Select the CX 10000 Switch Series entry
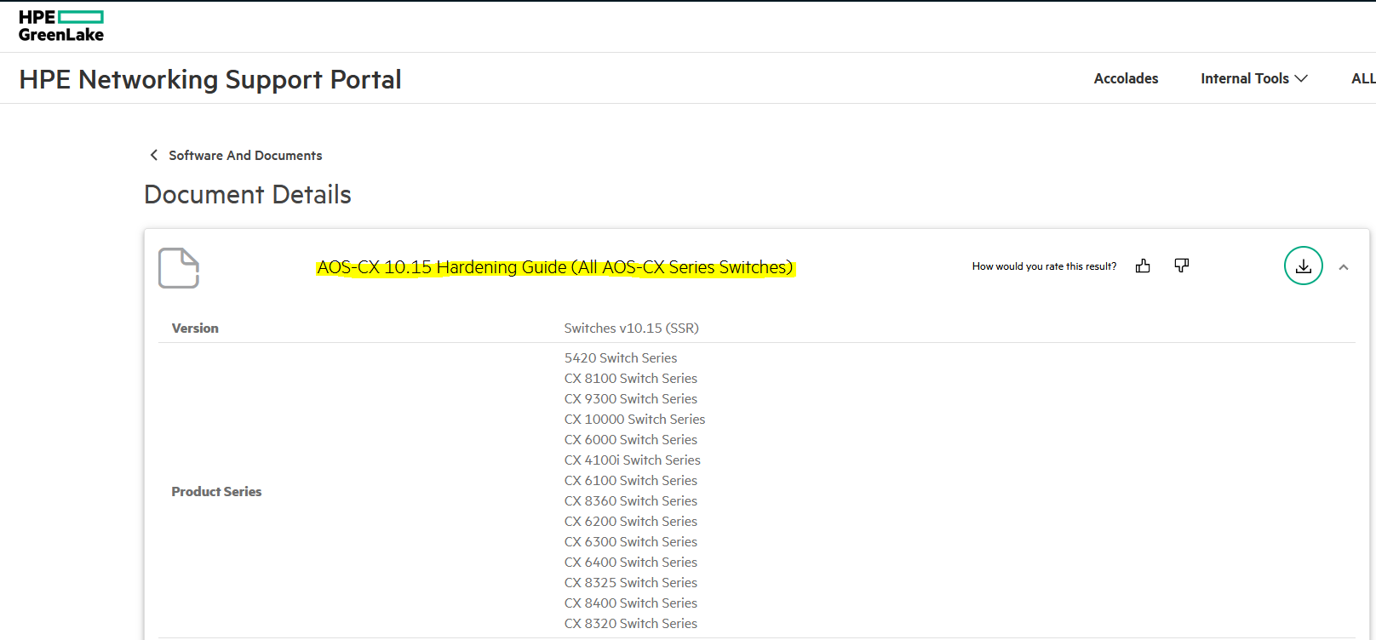This screenshot has width=1376, height=640. (635, 420)
